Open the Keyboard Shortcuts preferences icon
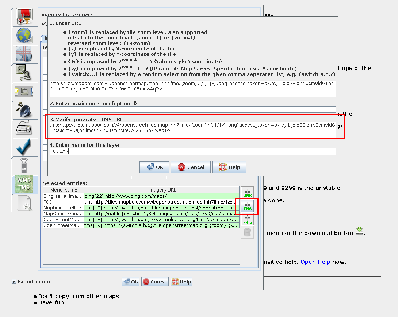The image size is (398, 317). pos(24,129)
